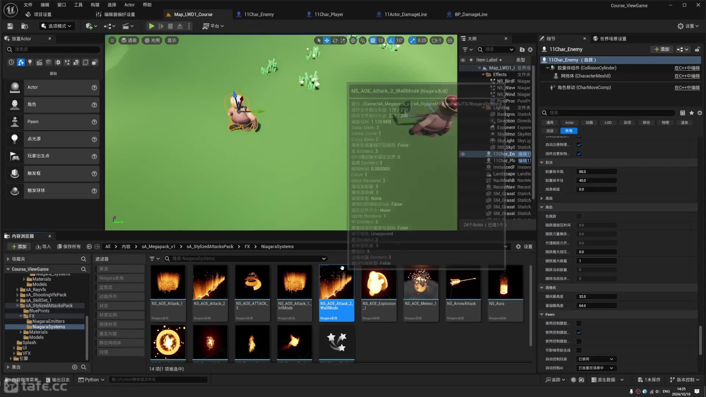This screenshot has height=397, width=706.
Task: Open the 工具 menu
Action: pos(78,5)
